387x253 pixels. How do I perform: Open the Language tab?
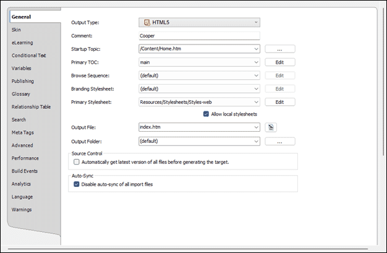click(x=22, y=197)
